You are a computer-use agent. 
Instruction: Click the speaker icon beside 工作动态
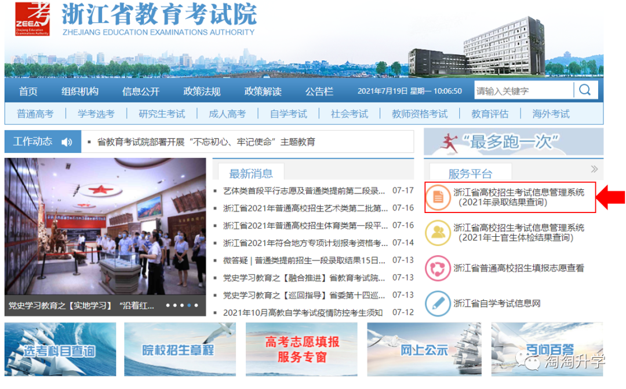[x=67, y=142]
